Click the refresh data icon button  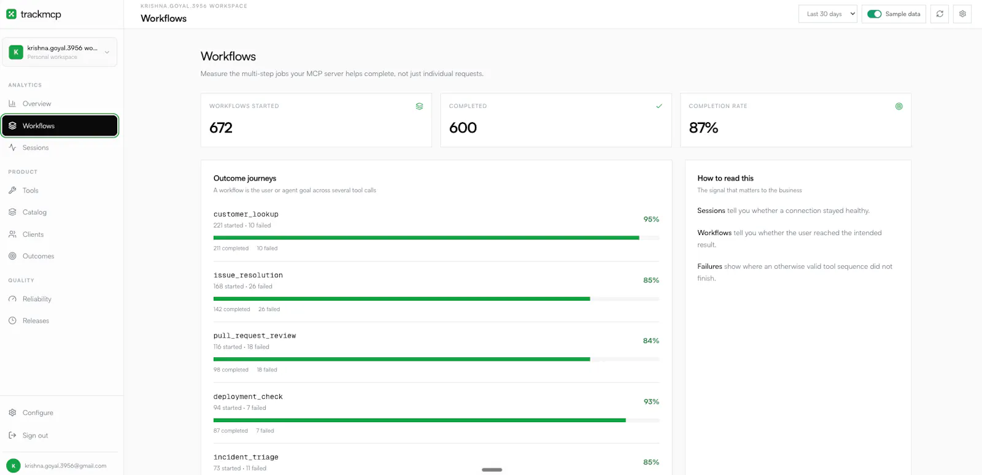(940, 14)
